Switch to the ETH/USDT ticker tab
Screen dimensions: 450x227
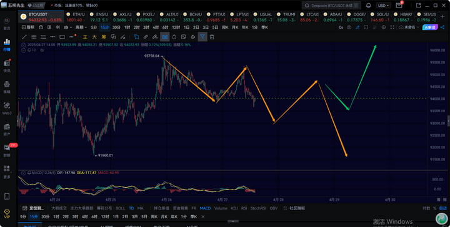point(76,17)
